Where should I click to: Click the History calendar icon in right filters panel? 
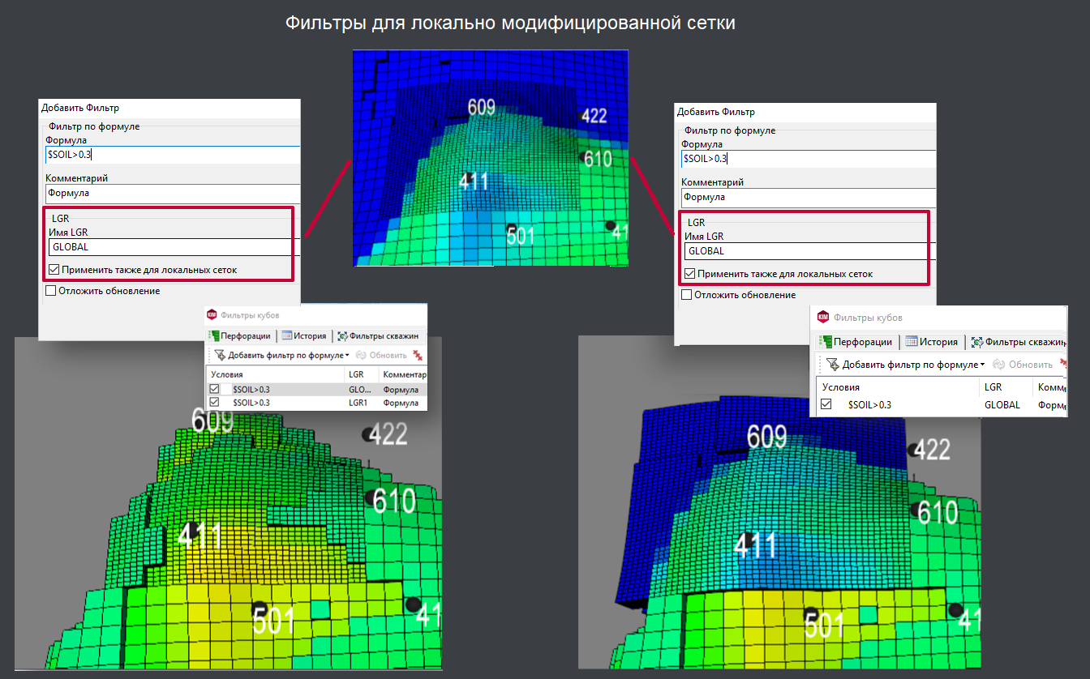tap(911, 342)
